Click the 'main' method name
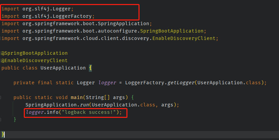Screen dimensions: 279x140 tap(77, 97)
